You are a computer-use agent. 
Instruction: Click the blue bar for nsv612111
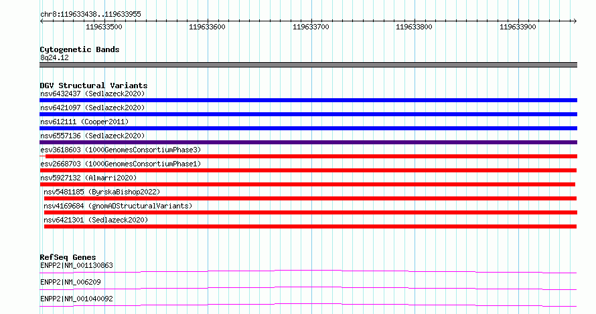pyautogui.click(x=308, y=128)
